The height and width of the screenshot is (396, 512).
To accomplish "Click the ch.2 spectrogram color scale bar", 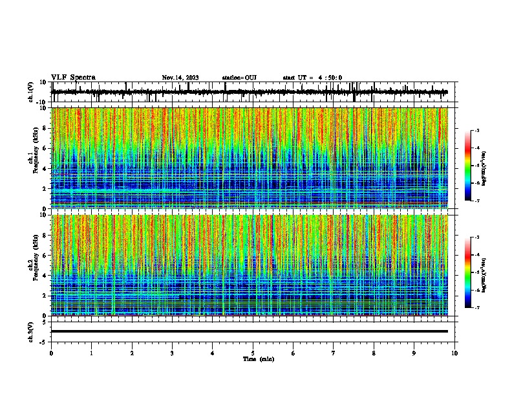I will (x=468, y=272).
